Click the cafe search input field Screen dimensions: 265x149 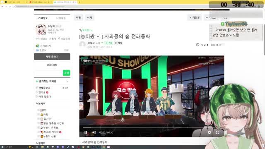[x=48, y=73]
